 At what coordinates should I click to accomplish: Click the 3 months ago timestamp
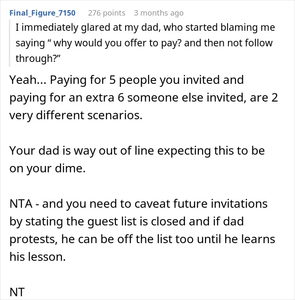tap(158, 13)
